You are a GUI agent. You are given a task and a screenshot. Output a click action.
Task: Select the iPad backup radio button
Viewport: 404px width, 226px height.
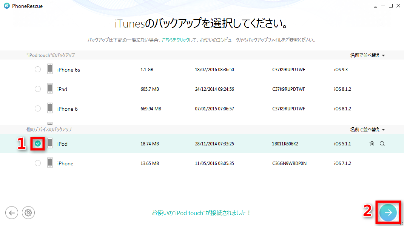coord(38,89)
